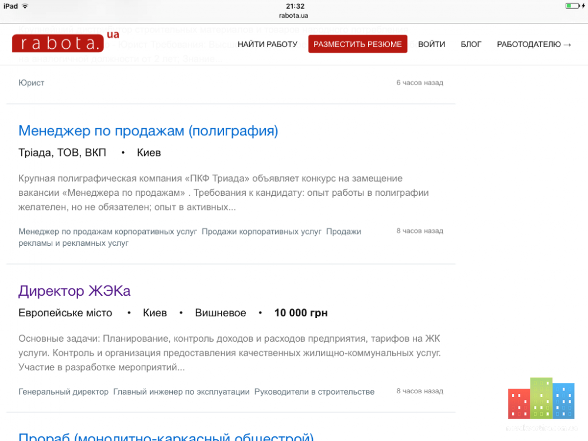Image resolution: width=588 pixels, height=441 pixels.
Task: Select company Тріада, ТОВ, ВКП
Action: 62,153
